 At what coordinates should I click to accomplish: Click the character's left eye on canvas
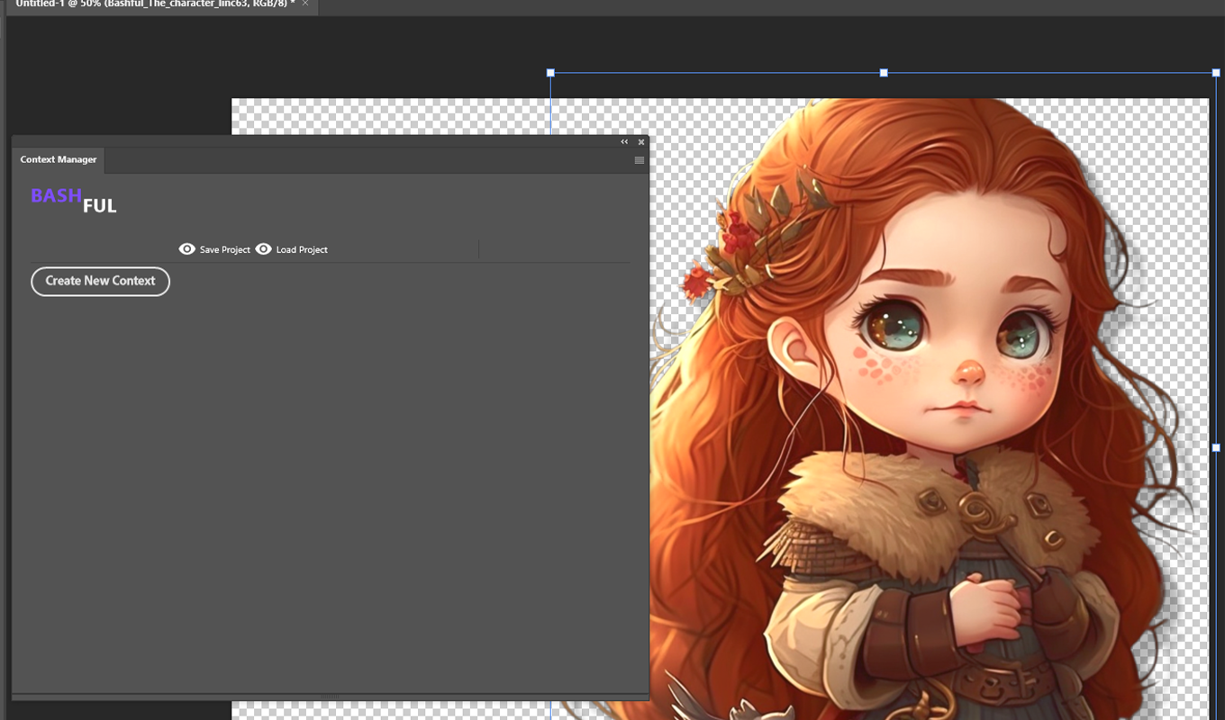[887, 329]
